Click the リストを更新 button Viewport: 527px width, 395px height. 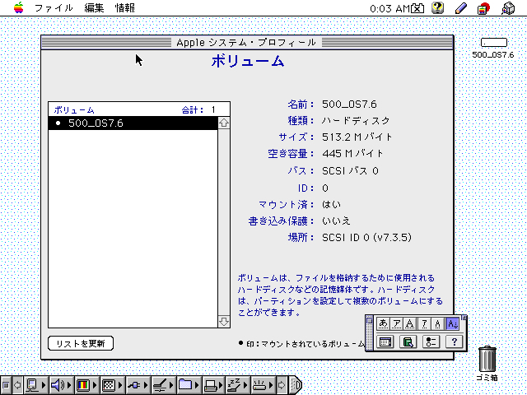pyautogui.click(x=81, y=343)
